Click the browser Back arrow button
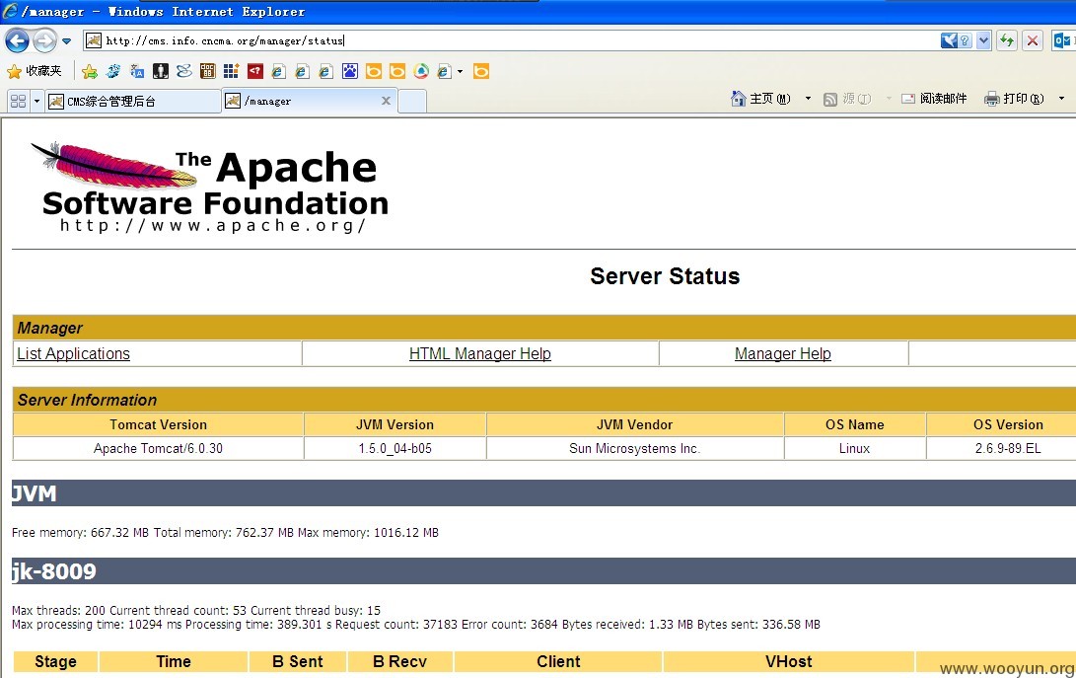Screen dimensions: 1076x678 pos(17,41)
